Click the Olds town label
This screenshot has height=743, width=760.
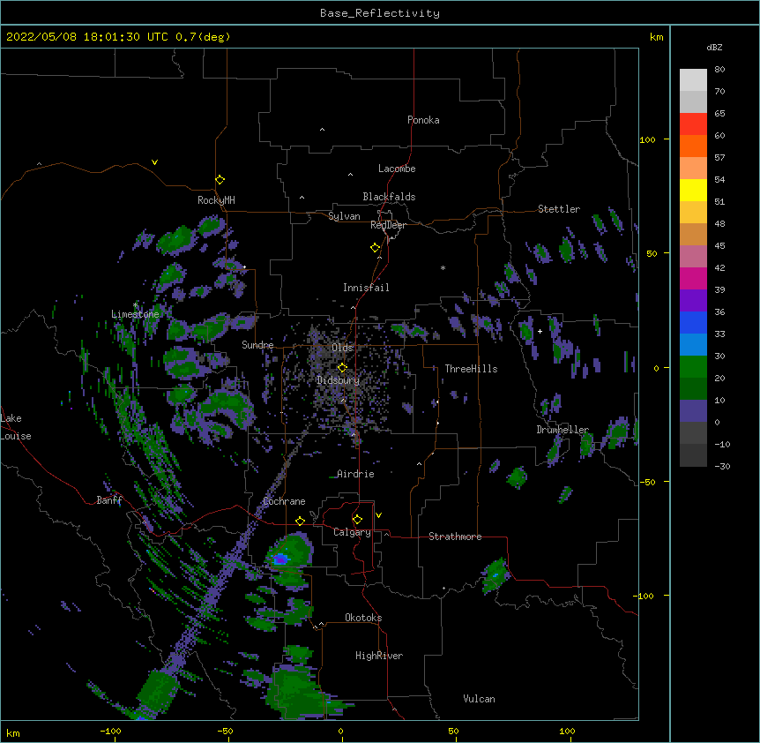pyautogui.click(x=342, y=348)
